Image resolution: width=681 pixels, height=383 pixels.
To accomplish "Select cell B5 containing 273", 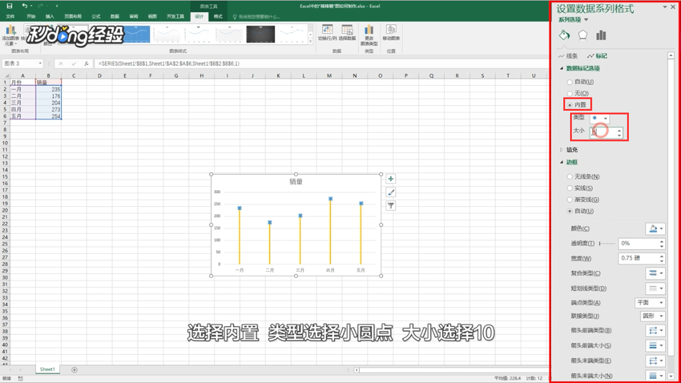I will [48, 110].
